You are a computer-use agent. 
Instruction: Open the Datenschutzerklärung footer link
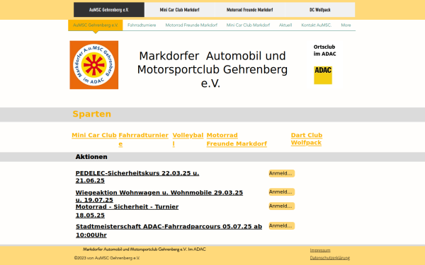(x=330, y=258)
